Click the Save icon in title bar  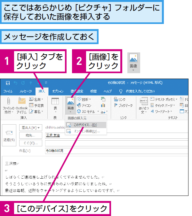[8, 83]
